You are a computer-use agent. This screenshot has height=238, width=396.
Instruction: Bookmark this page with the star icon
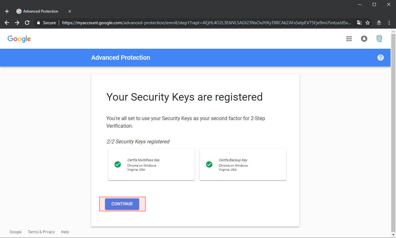[x=368, y=23]
